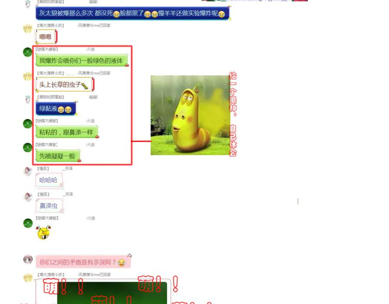Click the green avatar beside "我爆炸会喷你们一脸绿色的液体"
This screenshot has width=389, height=304.
(28, 52)
